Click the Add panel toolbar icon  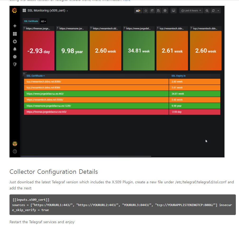(138, 11)
